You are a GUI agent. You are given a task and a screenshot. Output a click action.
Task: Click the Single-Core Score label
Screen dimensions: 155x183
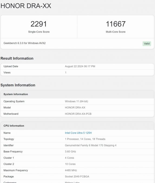tap(39, 32)
